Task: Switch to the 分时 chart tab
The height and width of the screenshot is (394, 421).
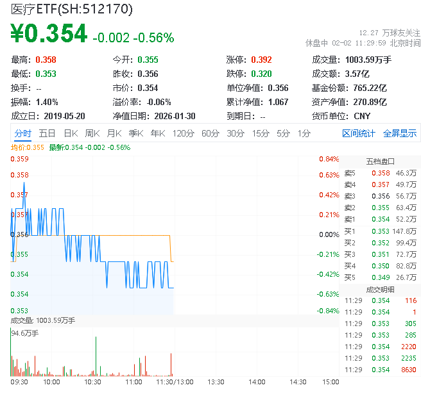Action: pyautogui.click(x=22, y=133)
